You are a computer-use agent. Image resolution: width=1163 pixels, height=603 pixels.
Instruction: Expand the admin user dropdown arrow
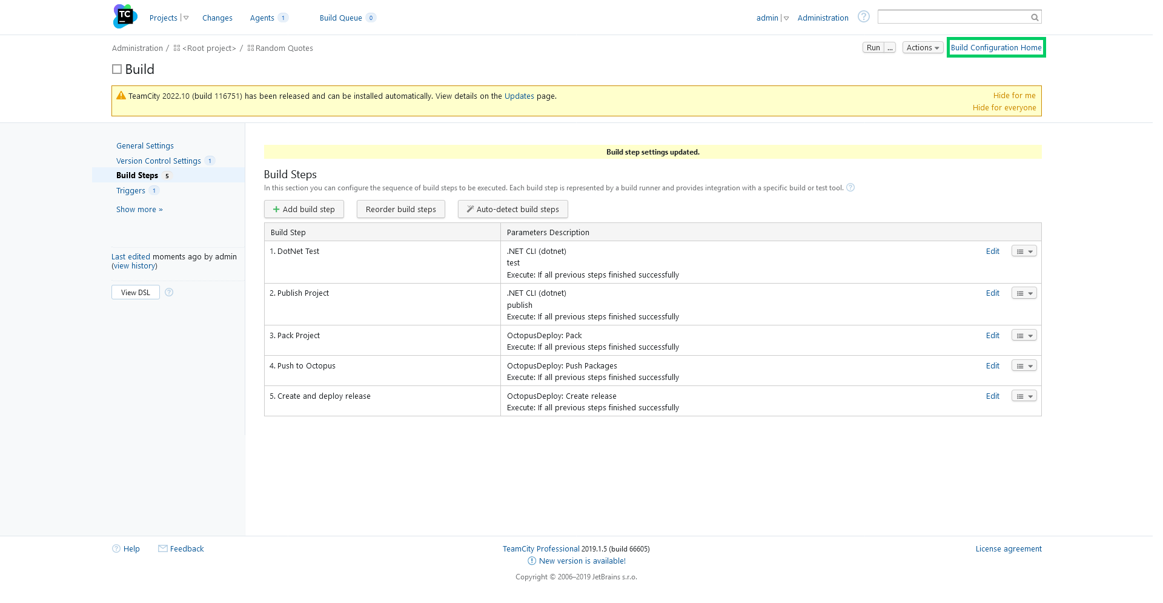(x=786, y=18)
